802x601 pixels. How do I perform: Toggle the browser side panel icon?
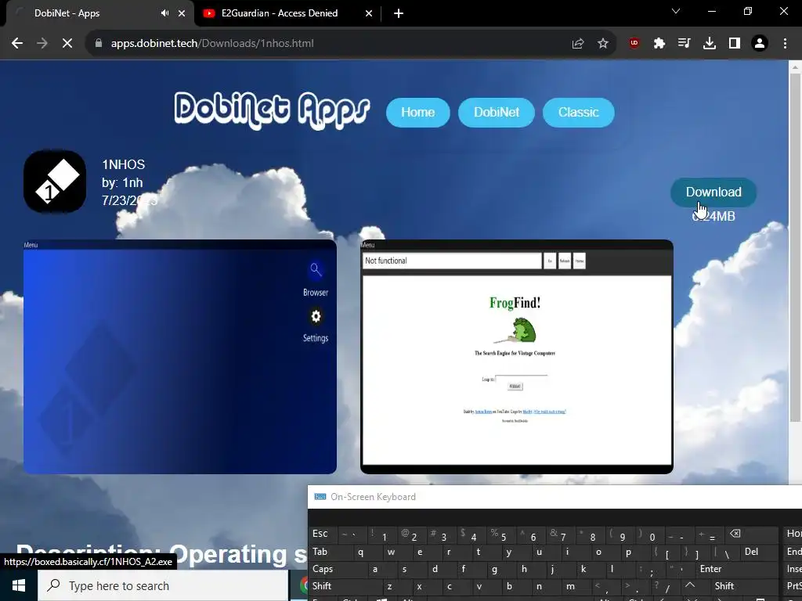pos(735,44)
